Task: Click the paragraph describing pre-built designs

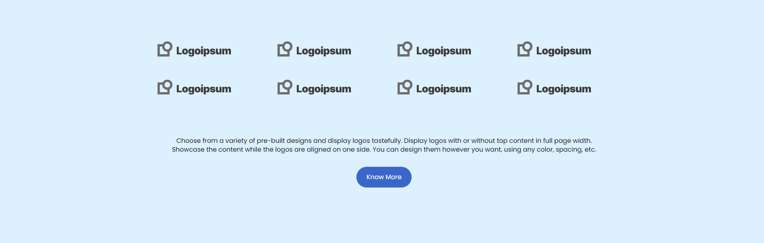Action: (384, 144)
